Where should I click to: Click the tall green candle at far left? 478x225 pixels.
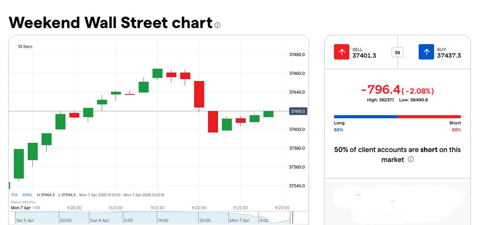(19, 164)
